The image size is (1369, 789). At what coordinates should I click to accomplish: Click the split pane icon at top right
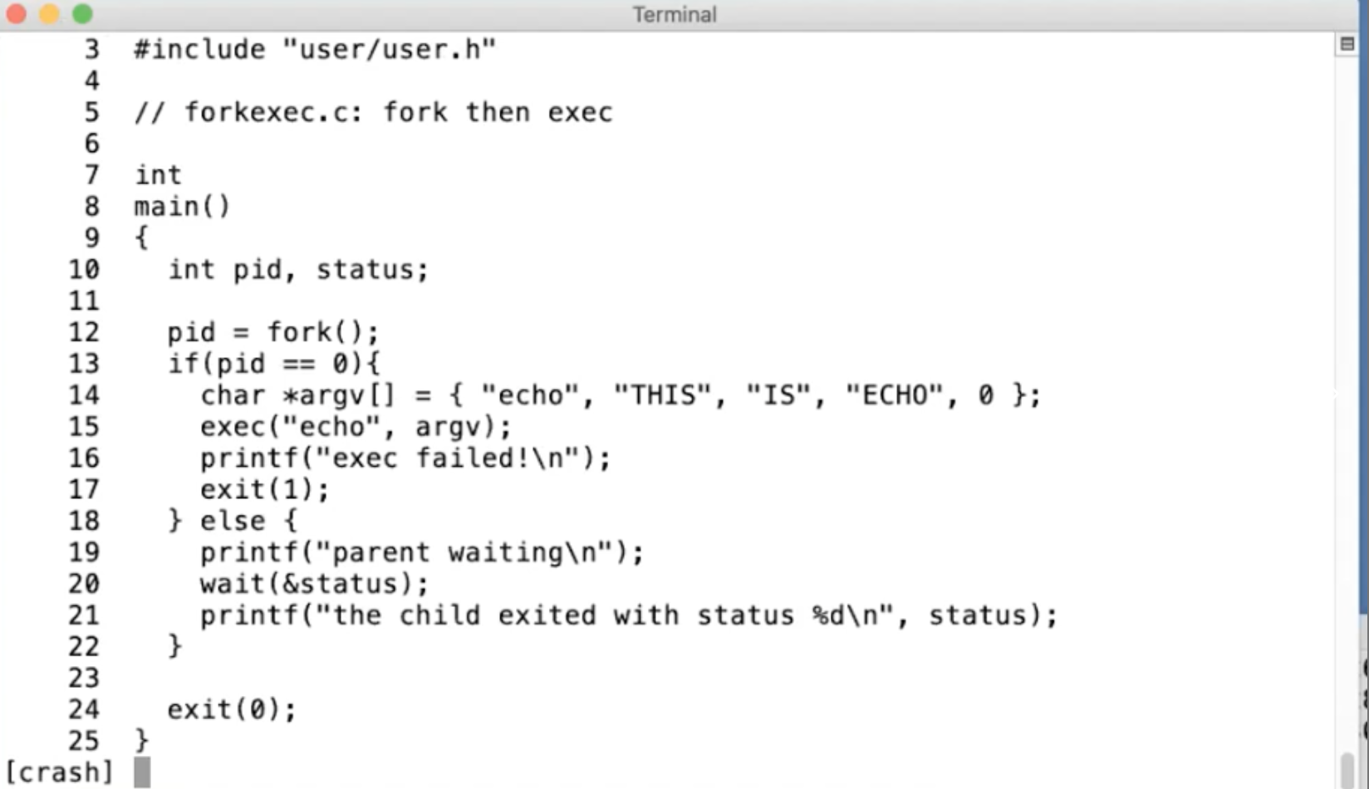[x=1347, y=44]
